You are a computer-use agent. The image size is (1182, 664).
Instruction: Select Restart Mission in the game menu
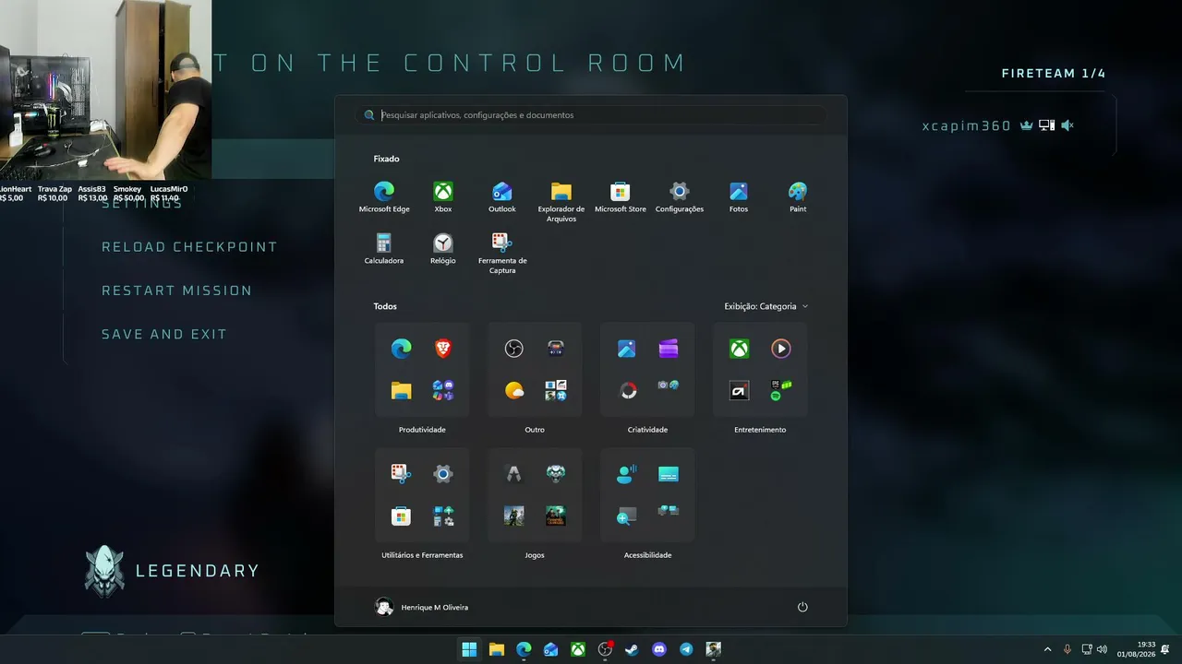point(176,290)
